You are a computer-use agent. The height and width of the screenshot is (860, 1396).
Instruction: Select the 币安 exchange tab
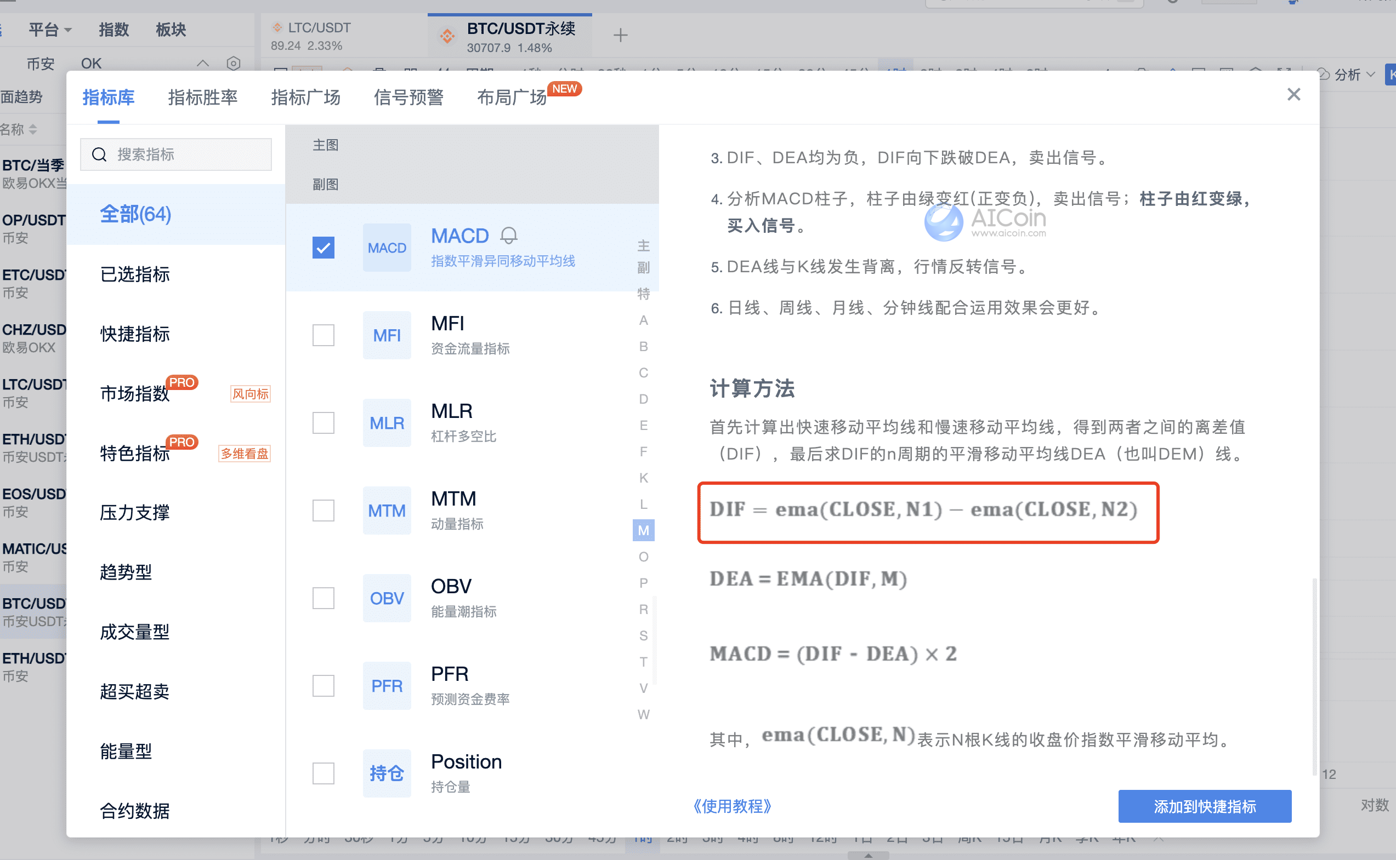(x=41, y=63)
